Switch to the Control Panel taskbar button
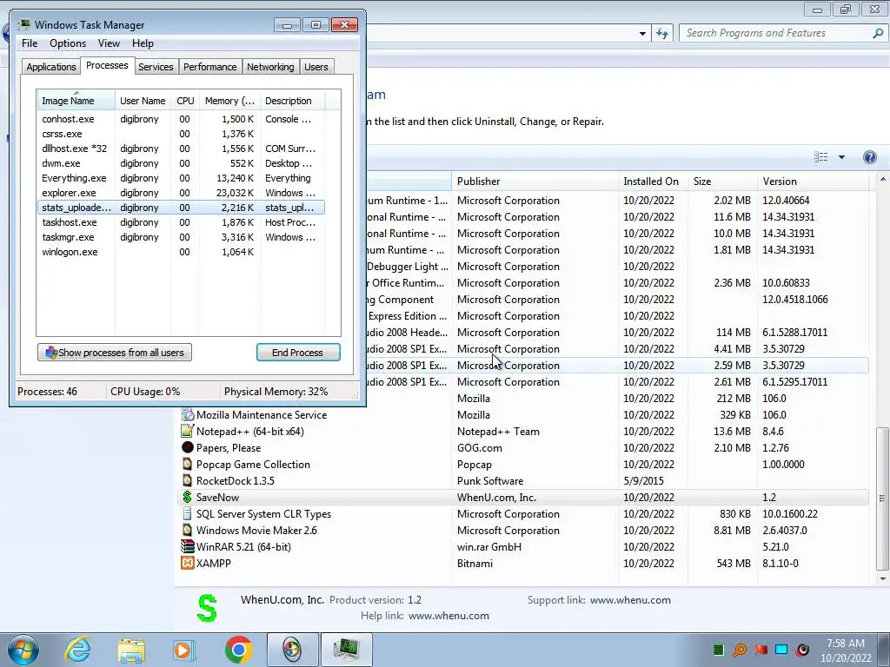Image resolution: width=890 pixels, height=667 pixels. [x=292, y=650]
